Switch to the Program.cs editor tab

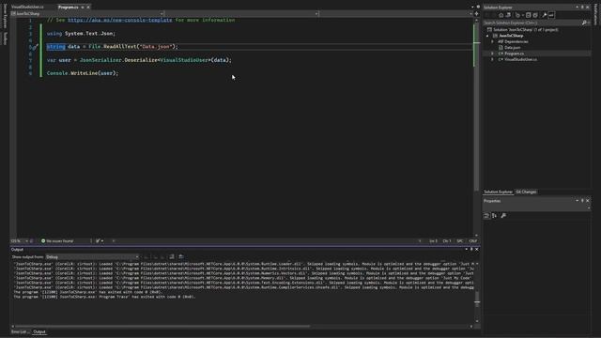69,7
